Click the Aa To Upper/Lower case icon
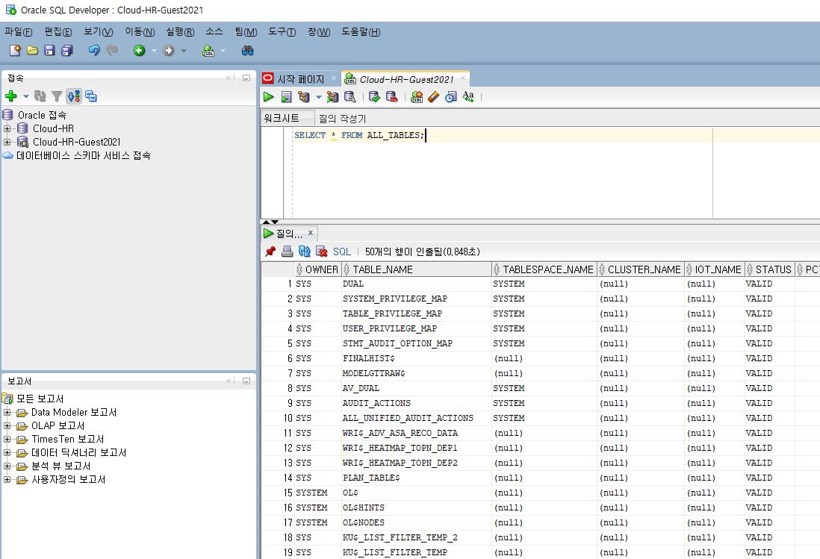The image size is (820, 559). tap(468, 97)
